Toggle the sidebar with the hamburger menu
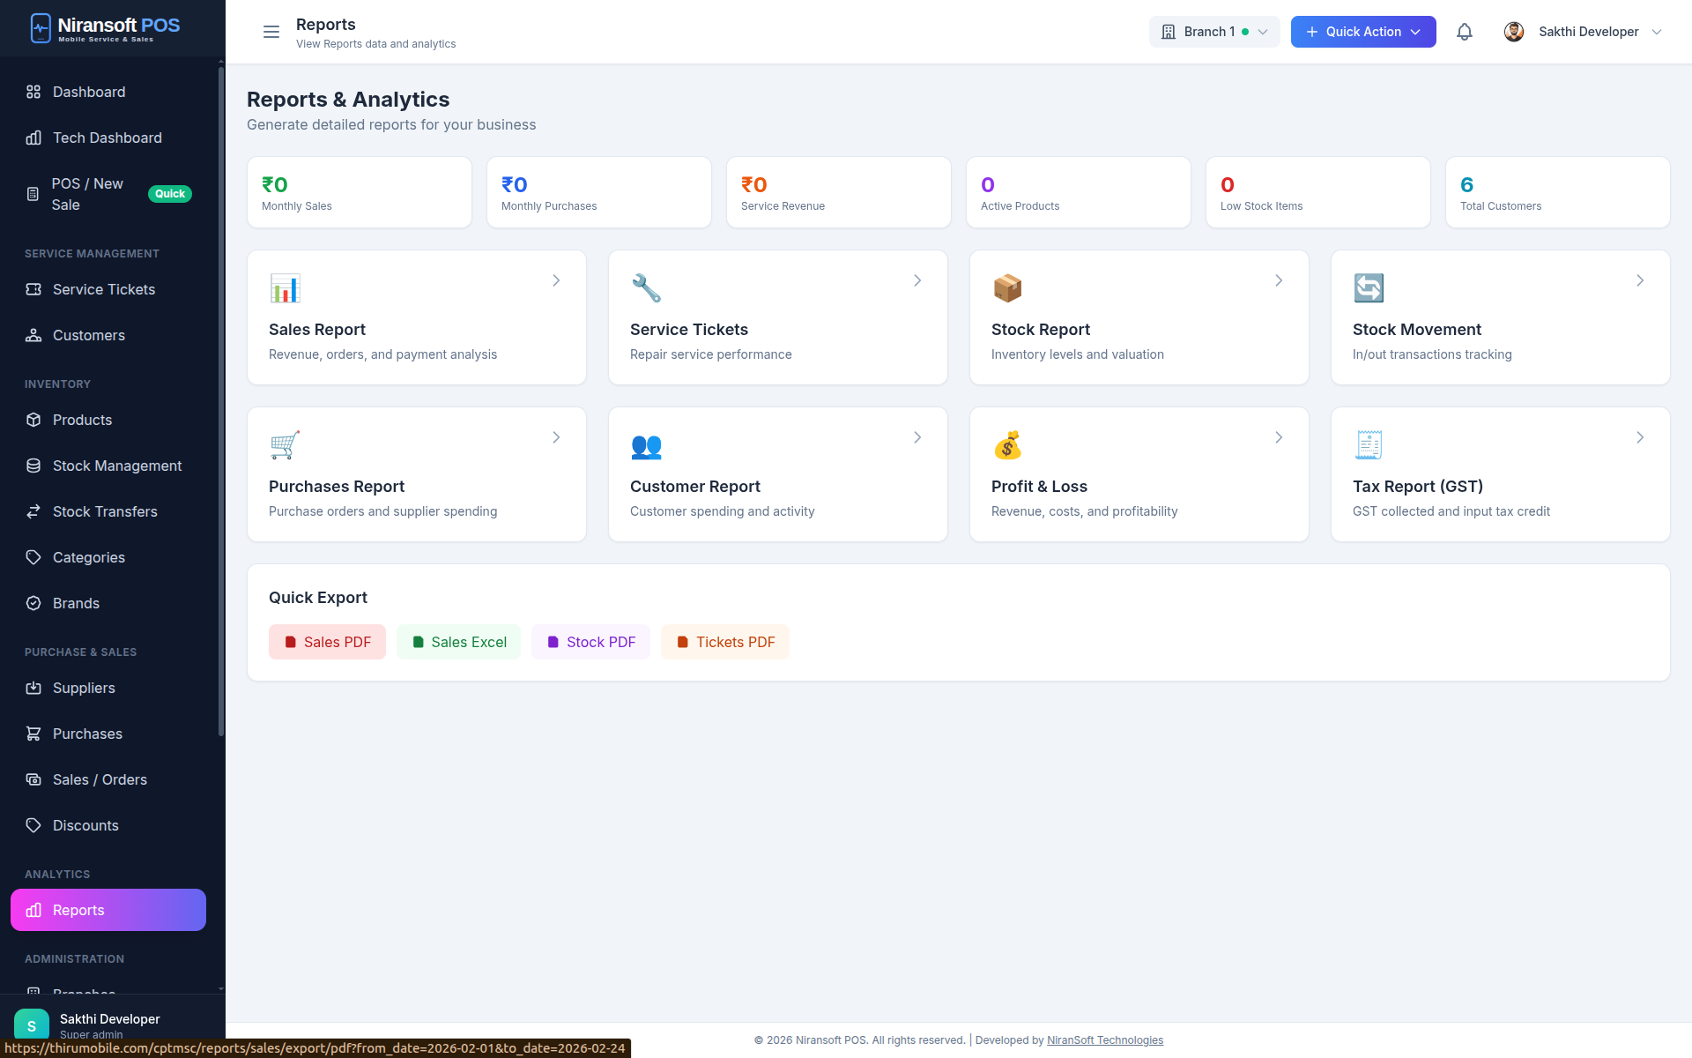Image resolution: width=1692 pixels, height=1058 pixels. tap(271, 32)
